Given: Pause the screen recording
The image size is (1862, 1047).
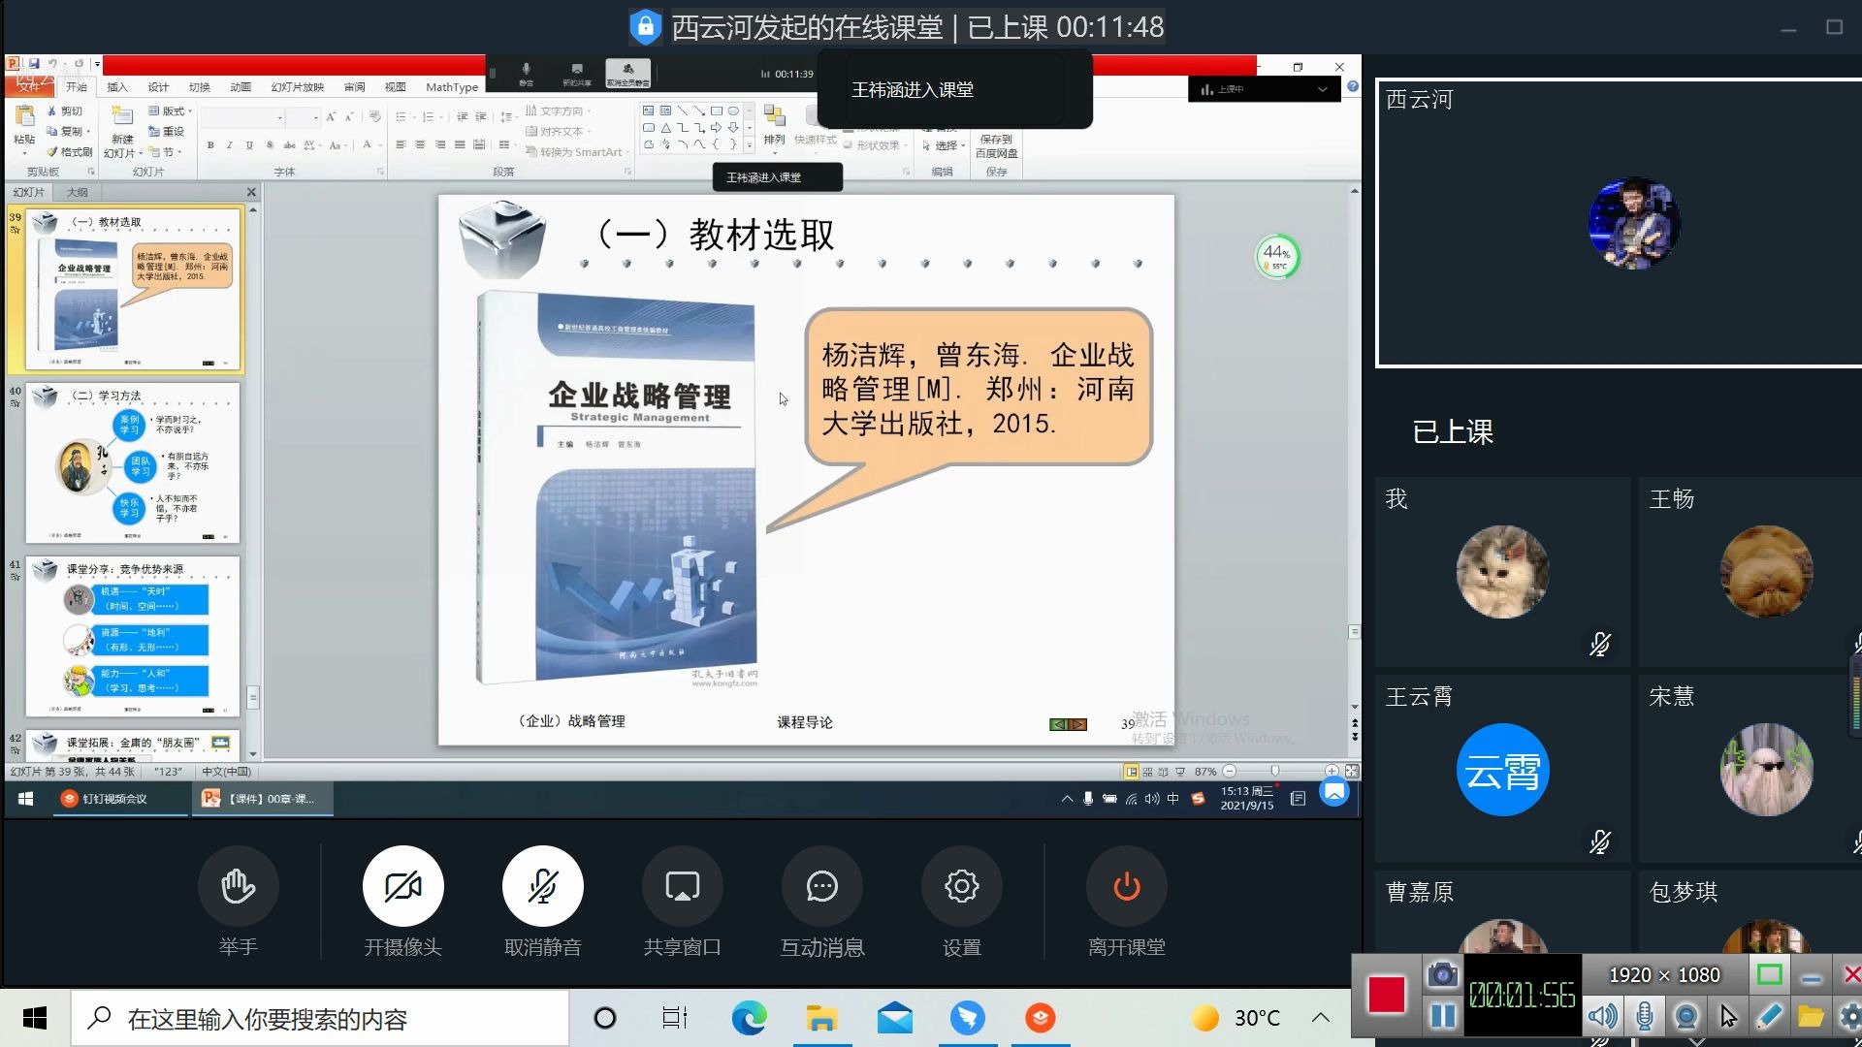Looking at the screenshot, I should coord(1442,1016).
